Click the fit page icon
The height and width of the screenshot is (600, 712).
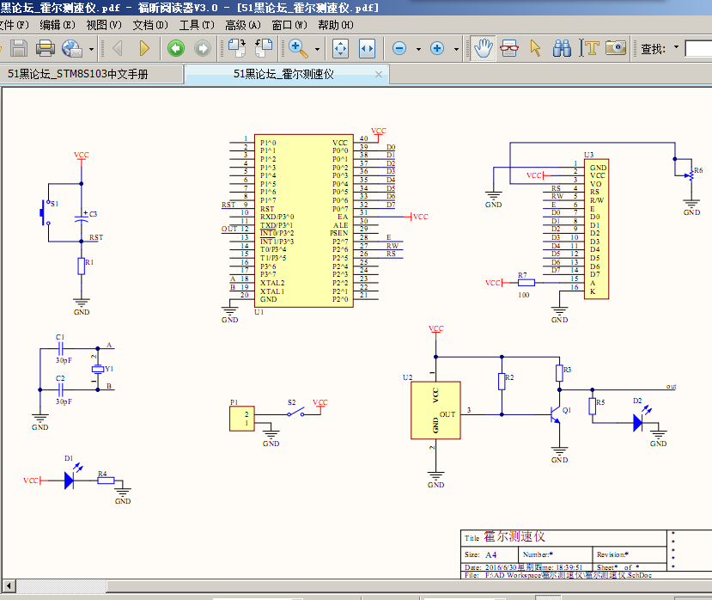(x=339, y=48)
